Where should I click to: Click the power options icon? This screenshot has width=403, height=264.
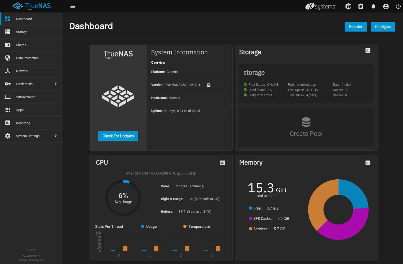(398, 6)
